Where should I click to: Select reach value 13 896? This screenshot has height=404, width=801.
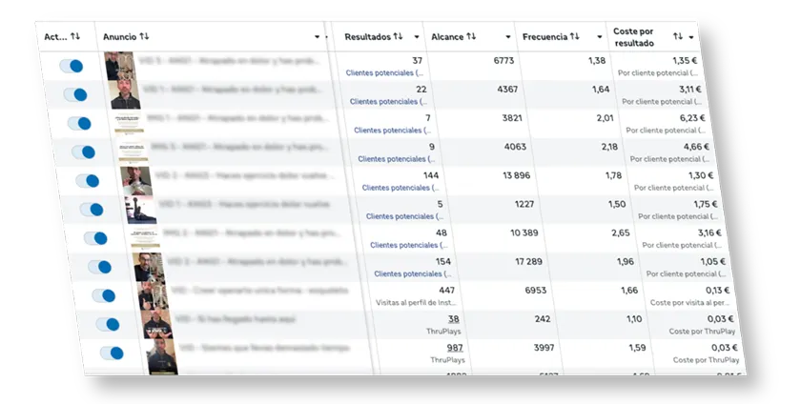[x=517, y=175]
